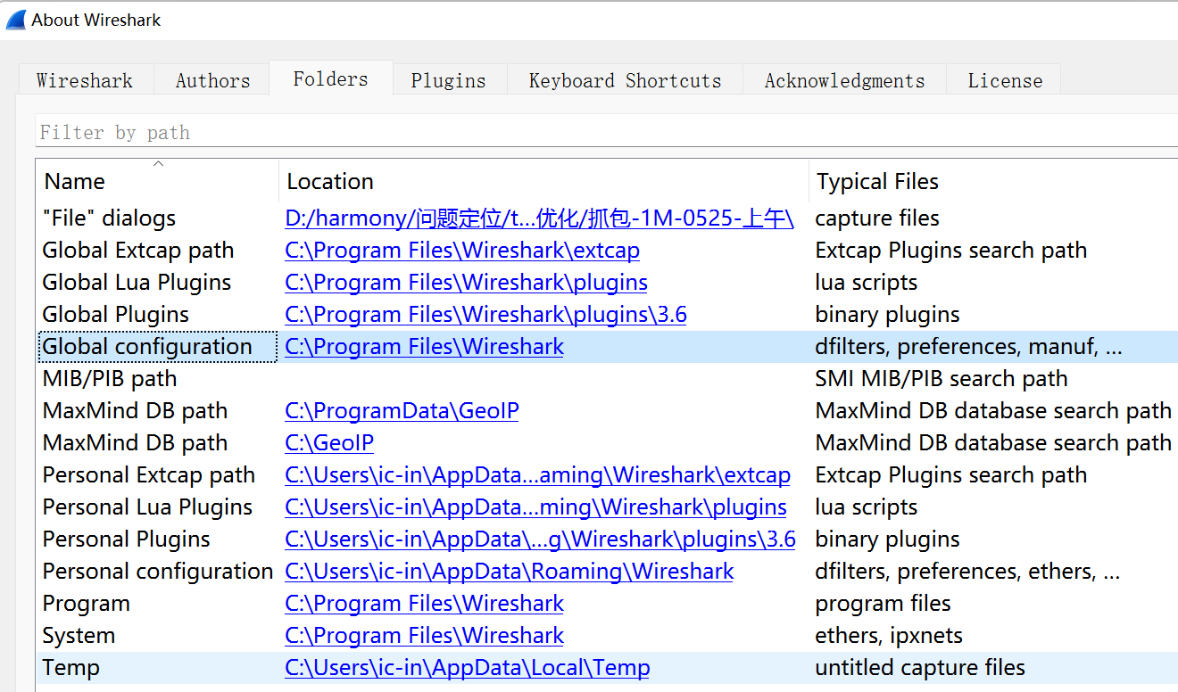This screenshot has width=1178, height=692.
Task: Switch to Keyboard Shortcuts tab
Action: click(x=625, y=79)
